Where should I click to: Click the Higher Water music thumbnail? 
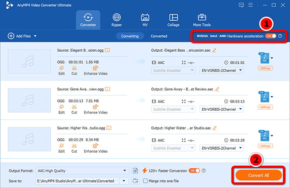pos(29,139)
